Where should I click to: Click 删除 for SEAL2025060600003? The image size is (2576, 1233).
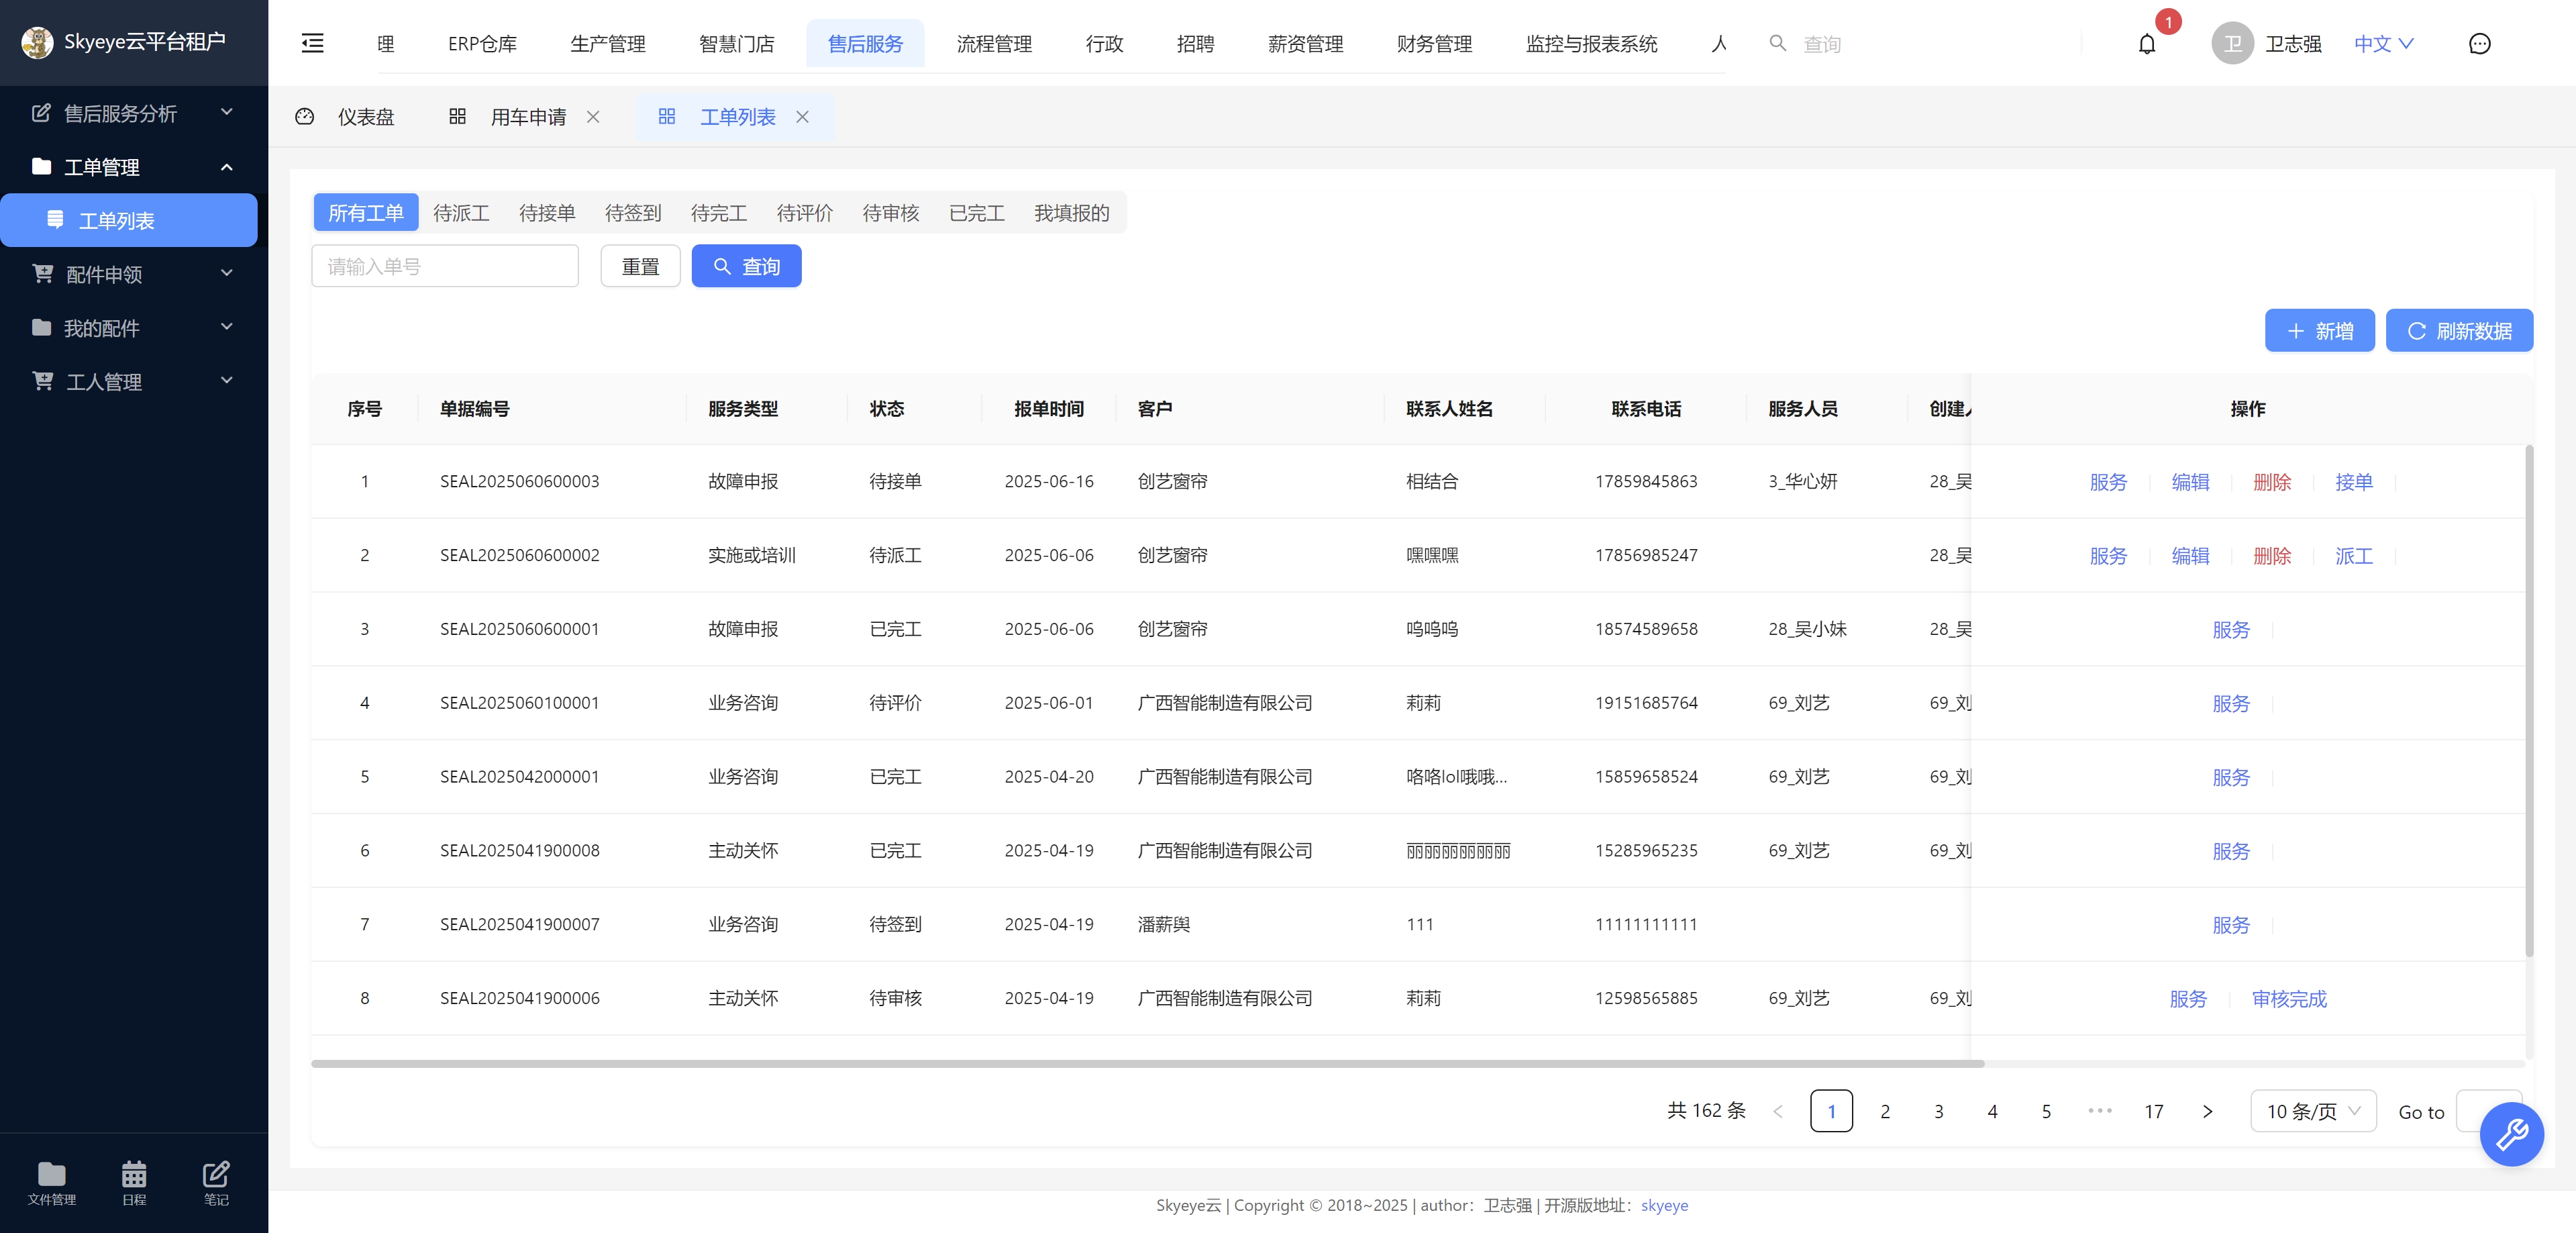click(x=2271, y=482)
